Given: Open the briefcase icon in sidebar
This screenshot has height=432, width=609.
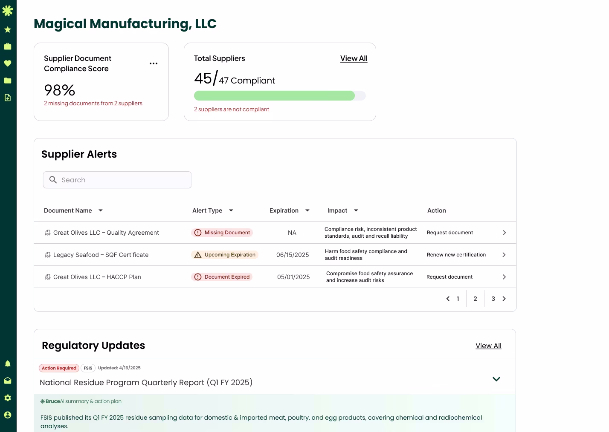Looking at the screenshot, I should 8,46.
